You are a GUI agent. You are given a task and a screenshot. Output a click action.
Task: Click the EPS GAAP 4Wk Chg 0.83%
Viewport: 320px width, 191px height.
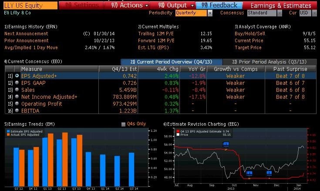(172, 83)
